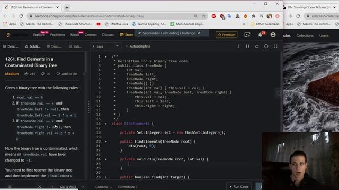
Task: Collapse class FindElements at line 16
Action: pyautogui.click(x=106, y=123)
